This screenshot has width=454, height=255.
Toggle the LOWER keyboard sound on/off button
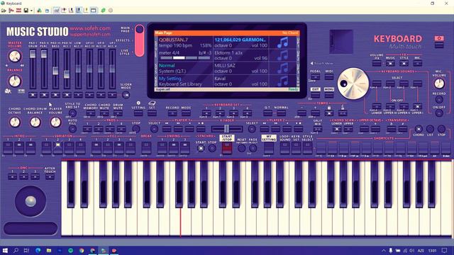377,107
